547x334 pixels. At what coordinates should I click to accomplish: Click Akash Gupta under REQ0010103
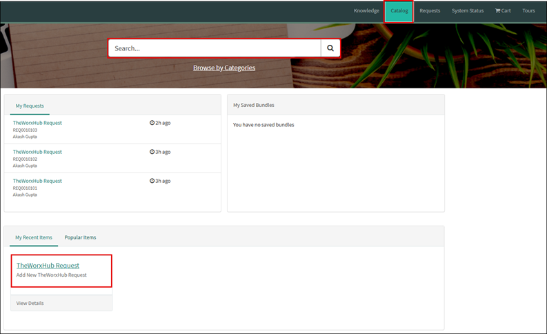point(25,137)
